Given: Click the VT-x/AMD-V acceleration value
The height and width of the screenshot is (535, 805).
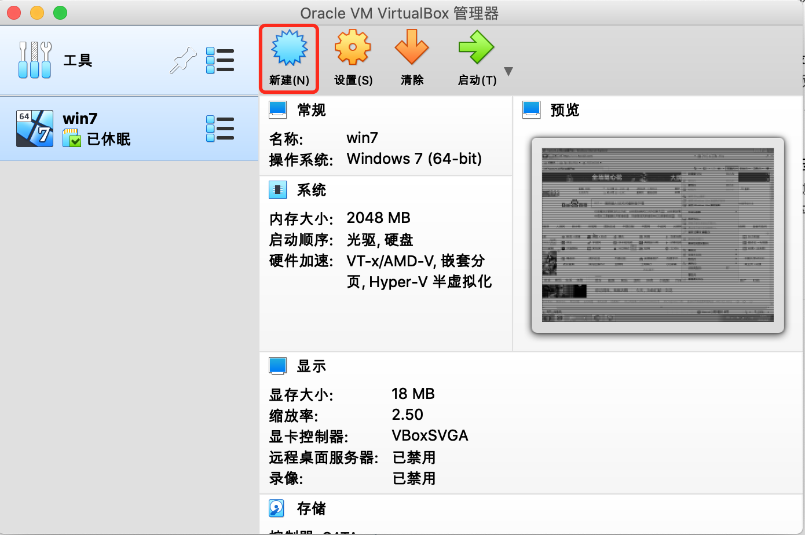Looking at the screenshot, I should click(419, 271).
